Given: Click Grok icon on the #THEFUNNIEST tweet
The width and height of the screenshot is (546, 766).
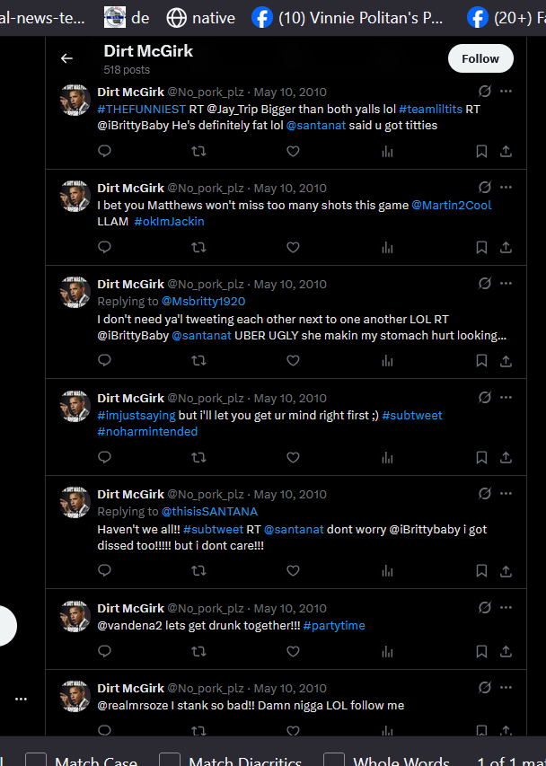Looking at the screenshot, I should [484, 92].
